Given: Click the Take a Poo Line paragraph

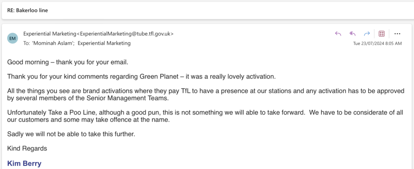Looking at the screenshot, I should click(205, 116).
